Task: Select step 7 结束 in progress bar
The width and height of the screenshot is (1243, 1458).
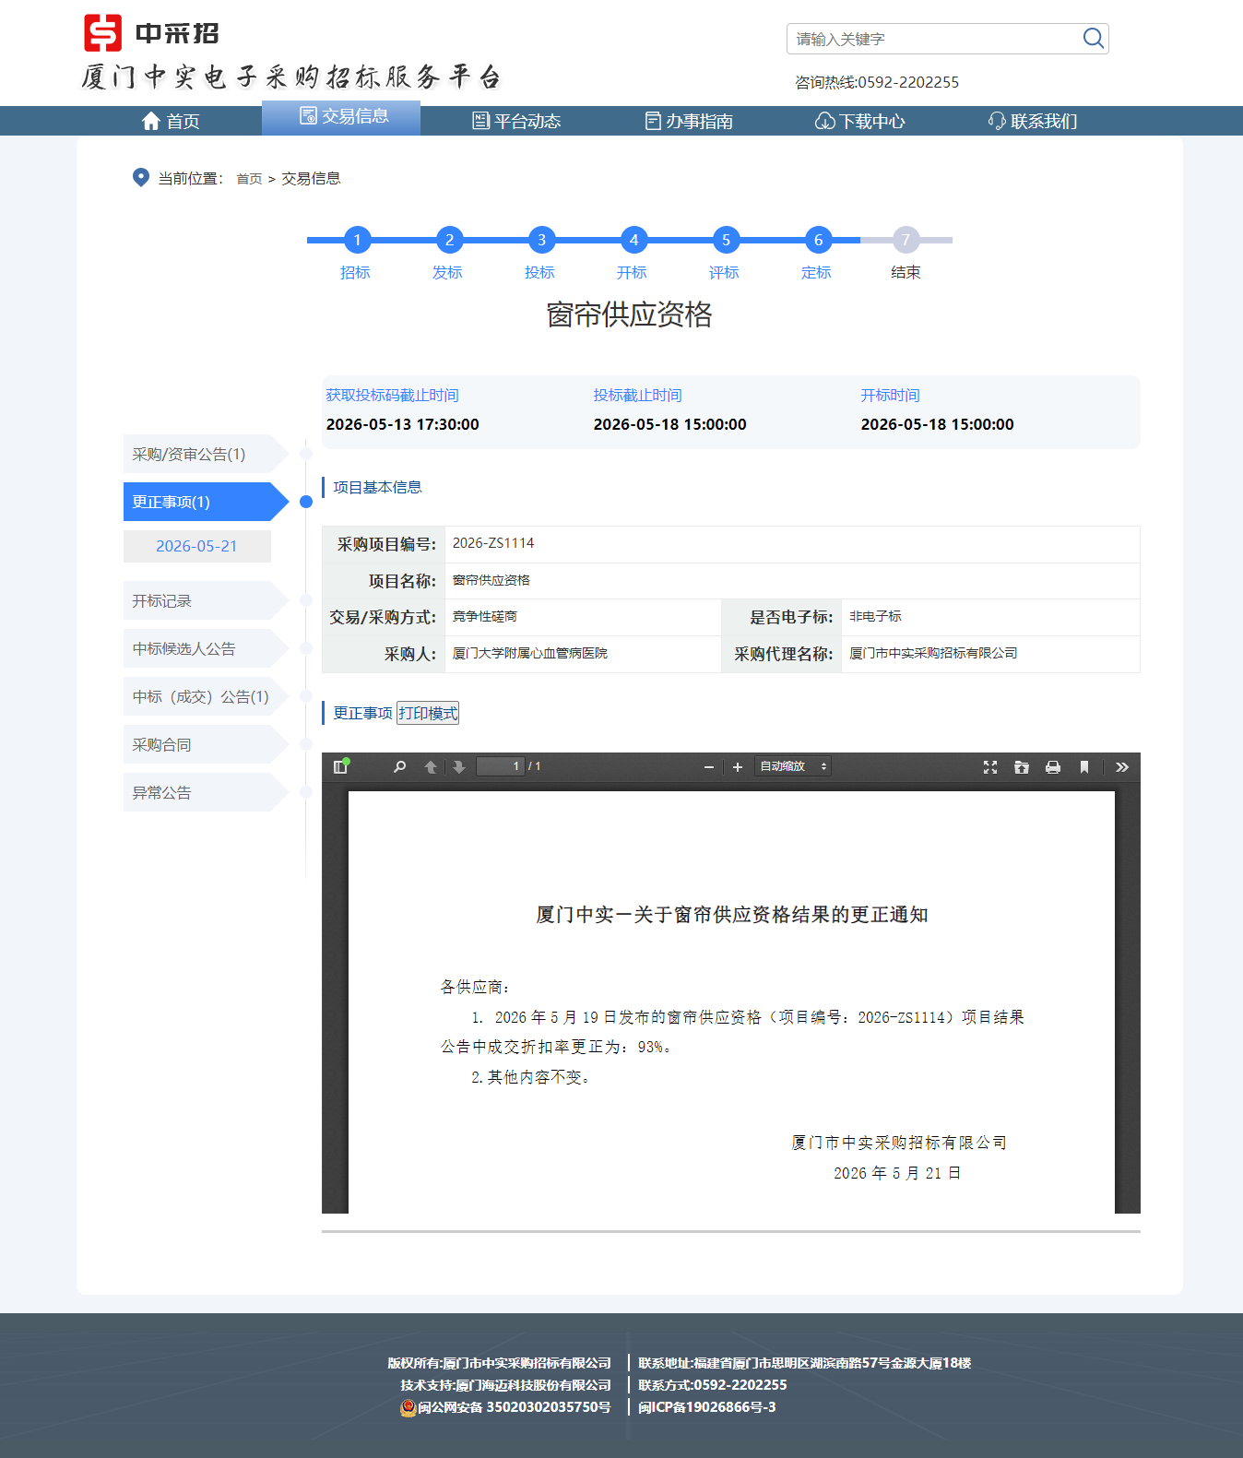Action: tap(906, 240)
